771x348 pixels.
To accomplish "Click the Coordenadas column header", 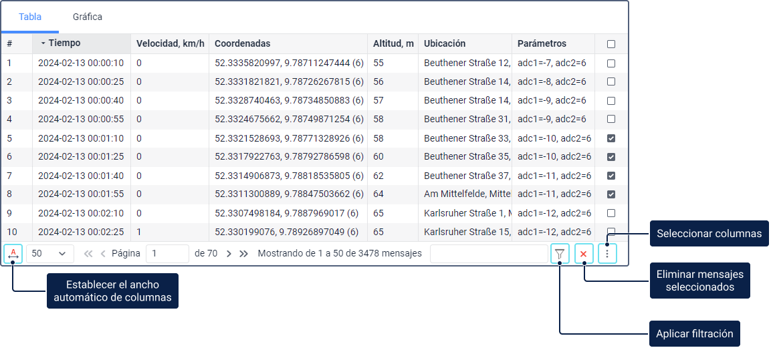I will click(242, 43).
